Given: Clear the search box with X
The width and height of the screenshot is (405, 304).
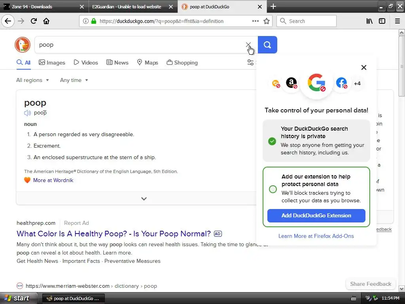Looking at the screenshot, I should [x=248, y=45].
